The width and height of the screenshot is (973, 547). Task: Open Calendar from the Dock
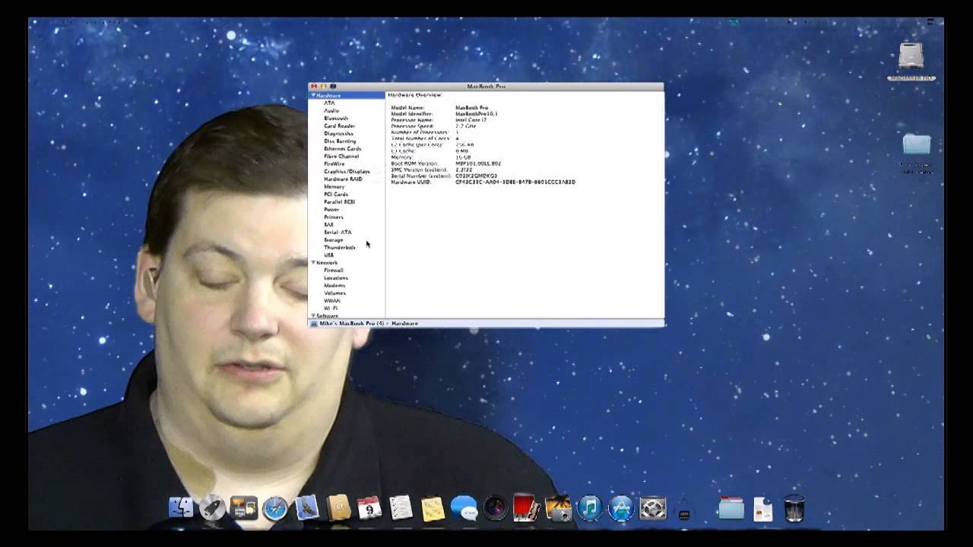coord(370,507)
